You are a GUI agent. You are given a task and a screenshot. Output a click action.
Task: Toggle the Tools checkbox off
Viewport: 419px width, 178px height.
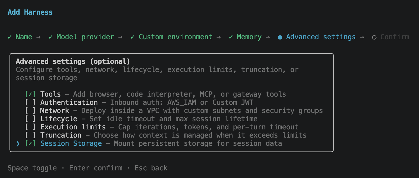[x=31, y=94]
